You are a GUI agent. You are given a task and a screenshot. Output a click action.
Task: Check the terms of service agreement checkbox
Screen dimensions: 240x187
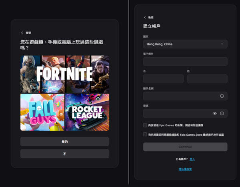tap(145, 134)
